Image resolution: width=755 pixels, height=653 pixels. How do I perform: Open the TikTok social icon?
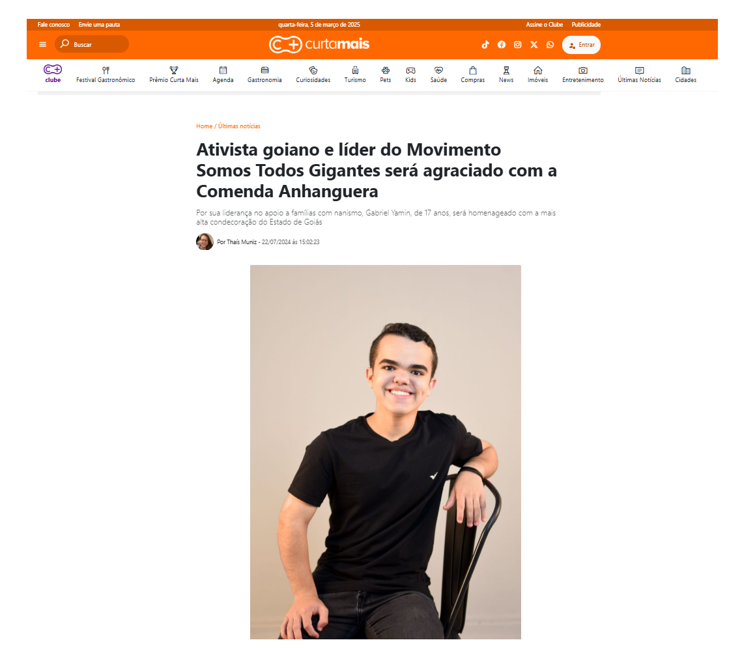[x=485, y=45]
